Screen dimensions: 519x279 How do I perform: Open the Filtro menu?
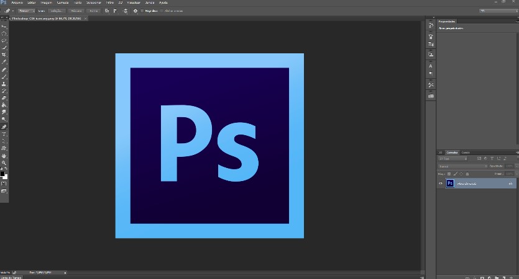click(110, 2)
